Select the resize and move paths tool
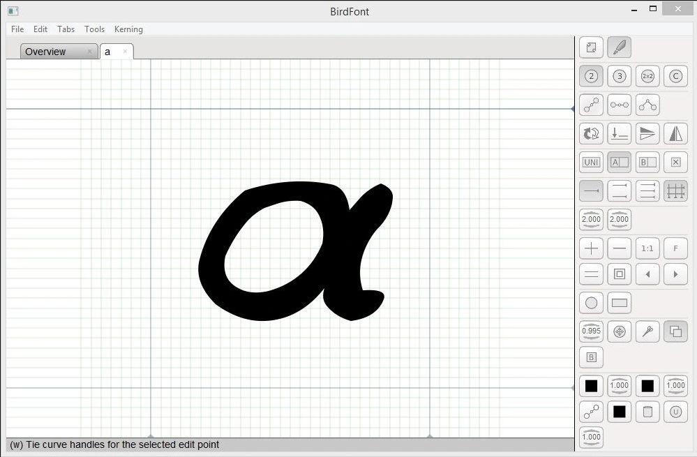Screen dimensions: 697x457 [x=591, y=48]
